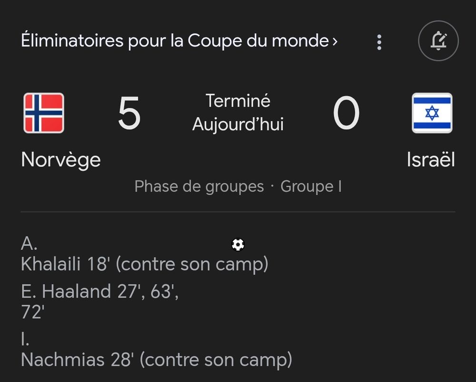This screenshot has height=382, width=476.
Task: Click the Aujourd'hui date label
Action: pyautogui.click(x=238, y=125)
